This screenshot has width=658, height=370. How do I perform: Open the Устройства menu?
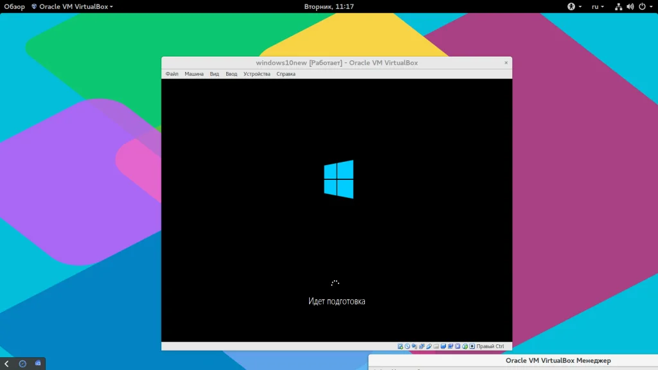point(256,74)
